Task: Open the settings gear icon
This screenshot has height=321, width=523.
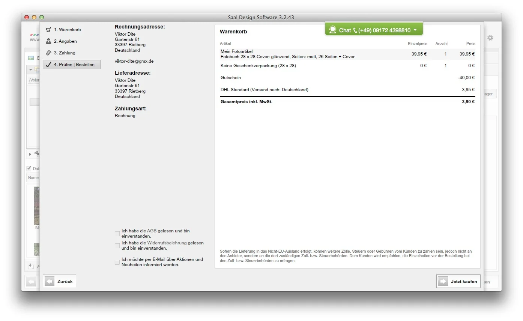Action: tap(490, 38)
